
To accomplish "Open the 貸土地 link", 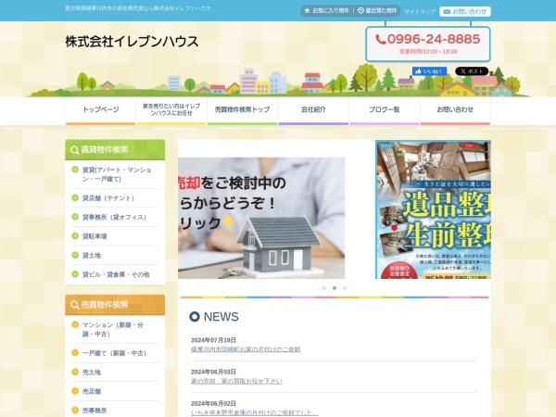I will (x=92, y=256).
